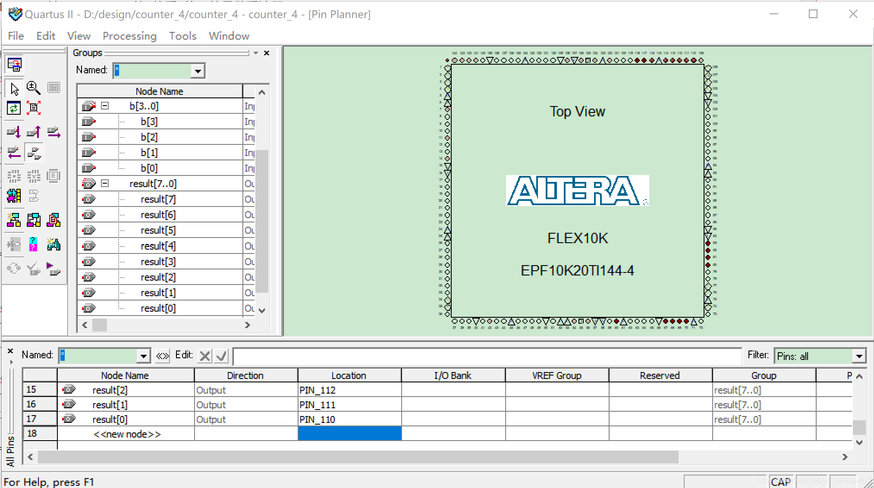Image resolution: width=874 pixels, height=488 pixels.
Task: Click the pin legend question-mark icon
Action: tap(33, 244)
